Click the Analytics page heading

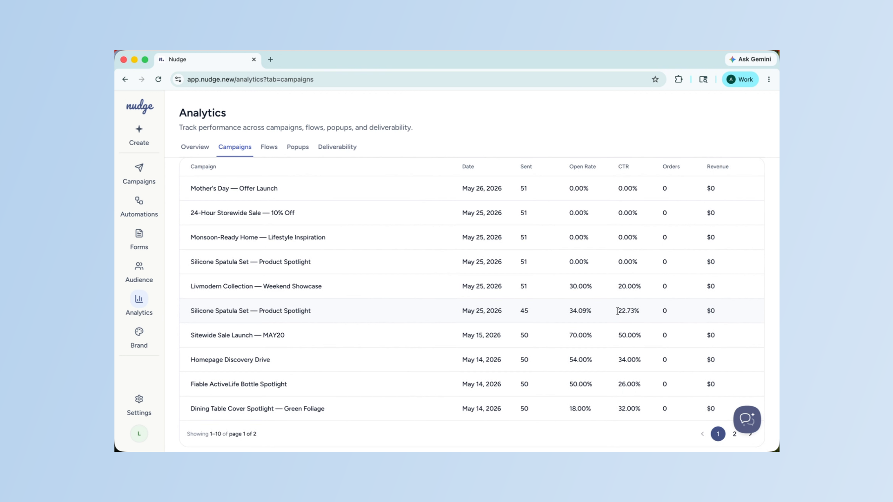[202, 113]
